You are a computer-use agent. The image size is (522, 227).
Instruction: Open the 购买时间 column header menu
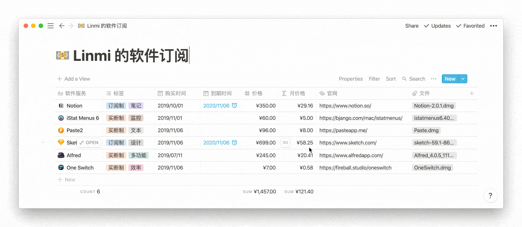[x=177, y=93]
